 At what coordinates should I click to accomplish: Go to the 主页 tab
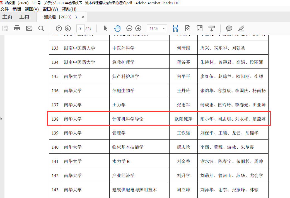click(8, 17)
